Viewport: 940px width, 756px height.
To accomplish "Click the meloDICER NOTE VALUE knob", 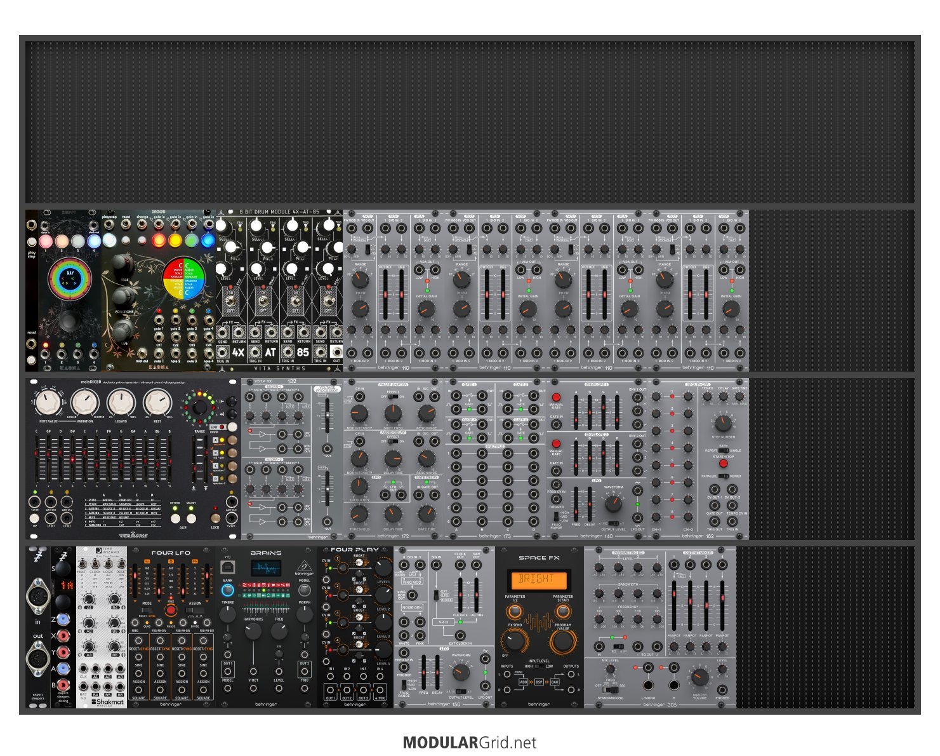I will click(x=48, y=403).
